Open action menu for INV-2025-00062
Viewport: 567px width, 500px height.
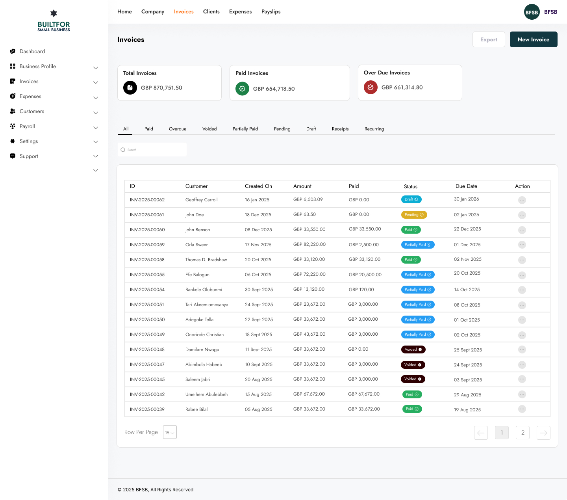point(522,200)
